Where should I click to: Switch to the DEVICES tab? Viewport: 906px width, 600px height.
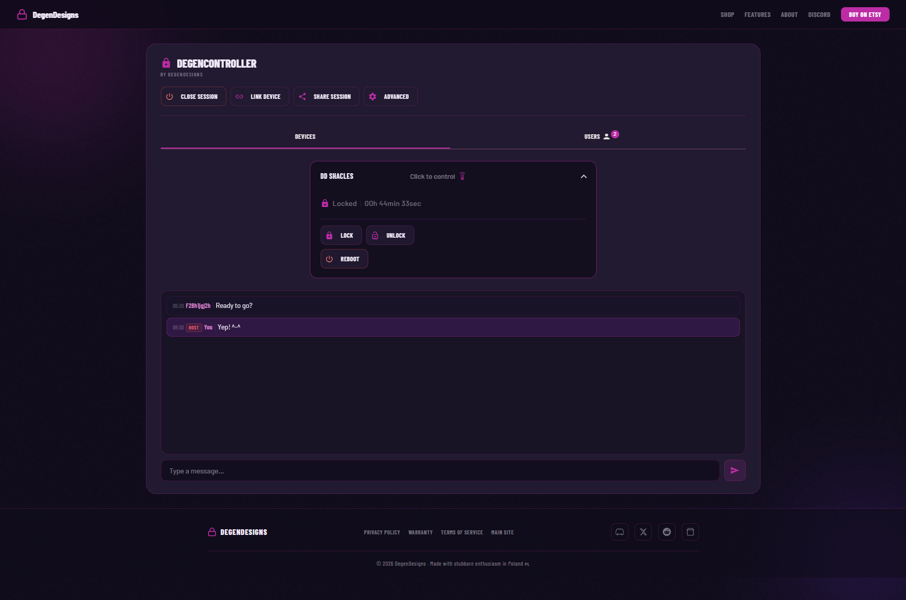pyautogui.click(x=305, y=137)
